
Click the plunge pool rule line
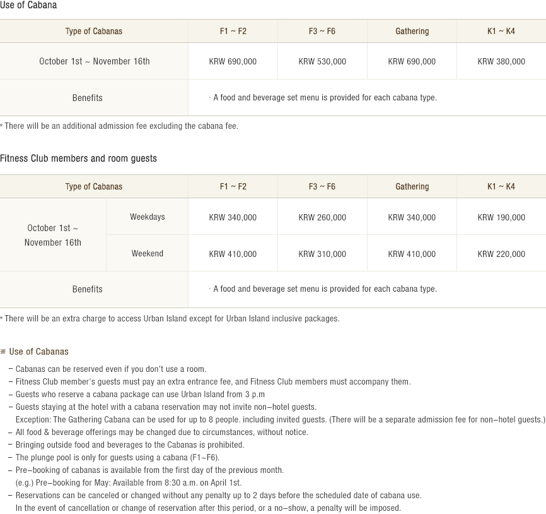(117, 457)
